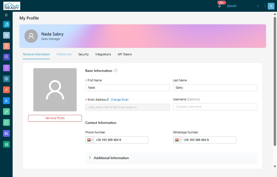Screen dimensions: 277x177
Task: Open the Integrations tab
Action: point(103,54)
